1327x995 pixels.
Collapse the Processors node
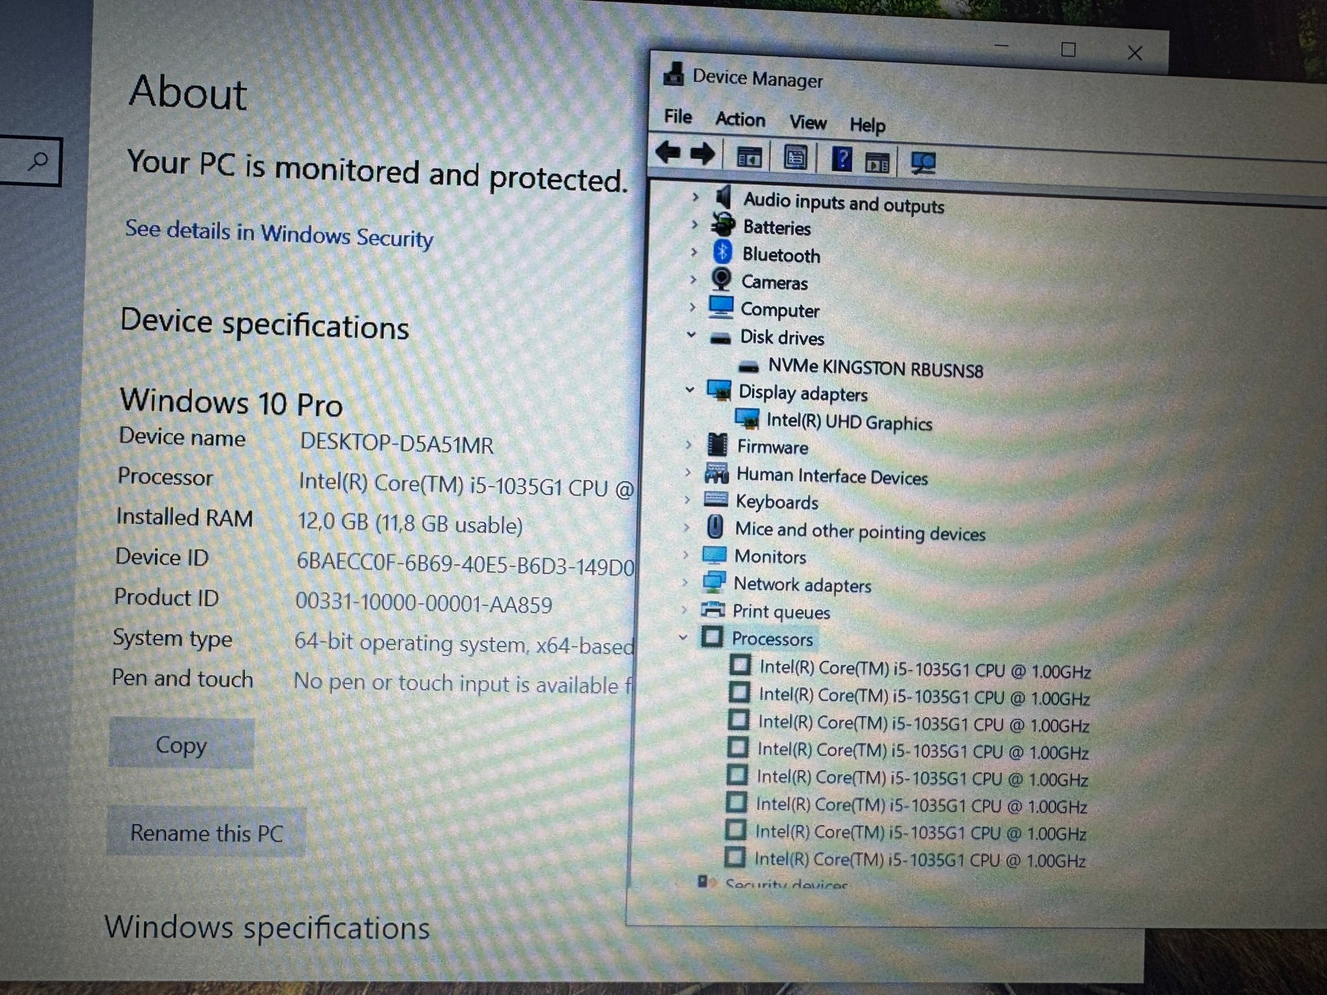coord(682,637)
